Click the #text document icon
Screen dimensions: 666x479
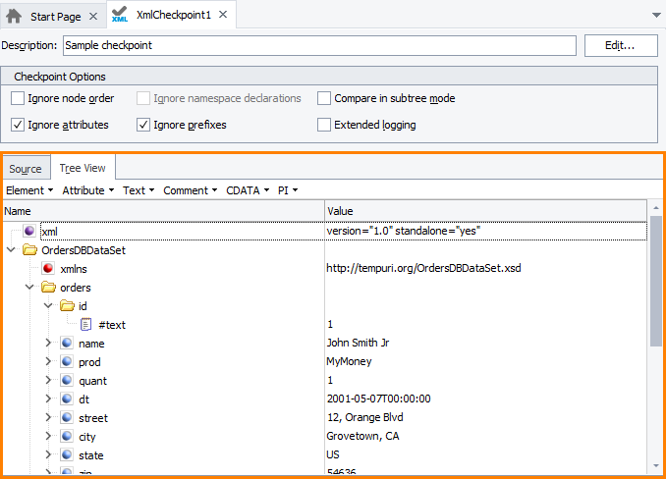[85, 325]
